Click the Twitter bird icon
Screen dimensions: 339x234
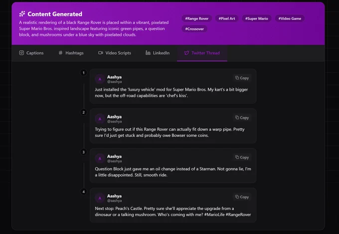coord(186,53)
